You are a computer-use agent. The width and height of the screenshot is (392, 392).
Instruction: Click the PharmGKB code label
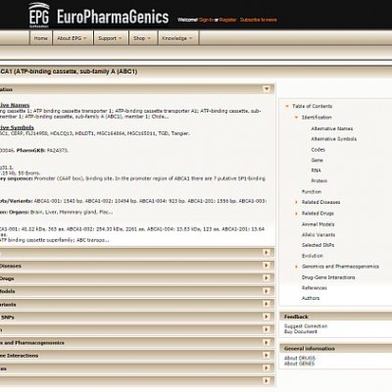coord(31,151)
